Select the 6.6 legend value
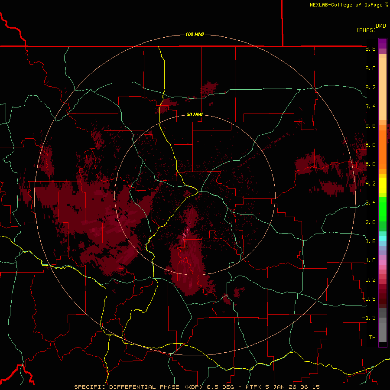Viewport: 390px width, 390px height. [370, 126]
